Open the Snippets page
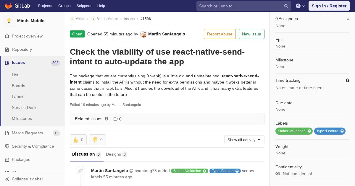This screenshot has height=186, width=355. (x=84, y=6)
